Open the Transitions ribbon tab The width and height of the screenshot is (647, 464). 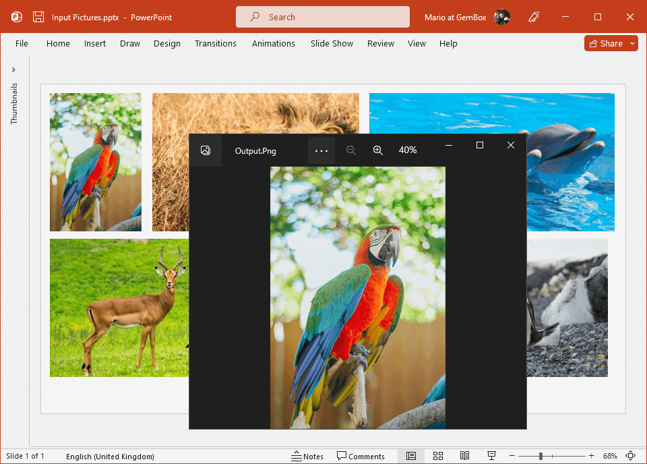(x=216, y=43)
